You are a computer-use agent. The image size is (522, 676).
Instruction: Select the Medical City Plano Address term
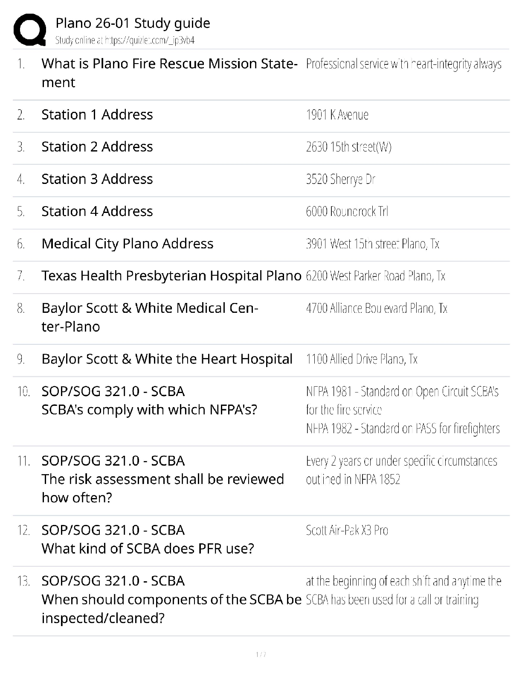click(x=127, y=243)
